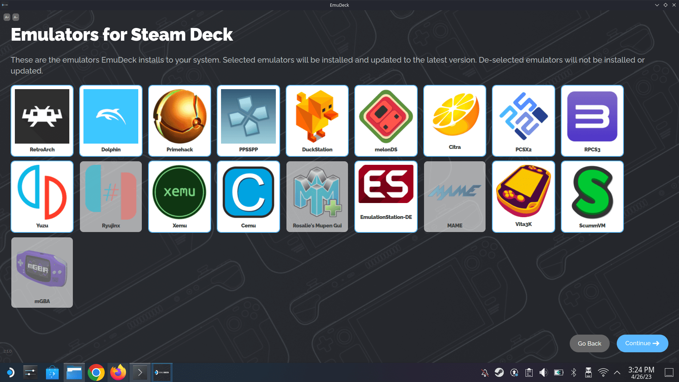The height and width of the screenshot is (382, 679).
Task: Show desktop via taskbar corner button
Action: (669, 372)
